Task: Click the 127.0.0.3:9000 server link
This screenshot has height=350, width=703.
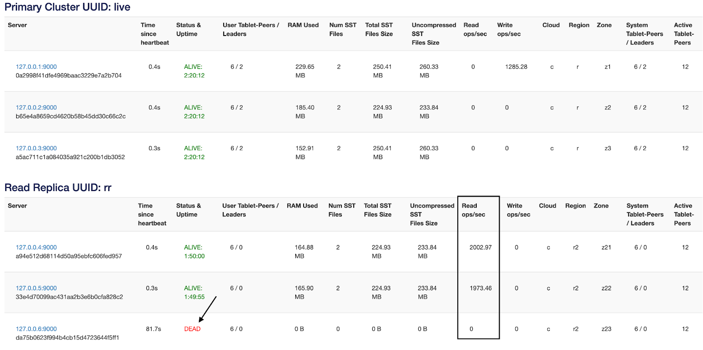Action: pos(36,148)
